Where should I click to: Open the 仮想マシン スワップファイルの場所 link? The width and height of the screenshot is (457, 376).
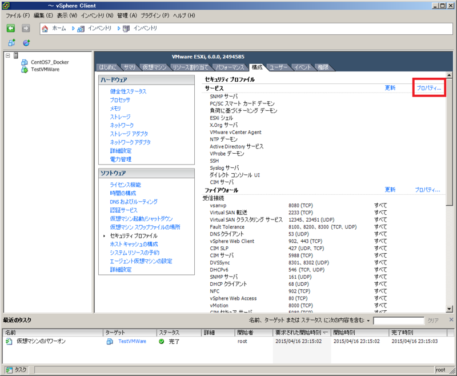[x=145, y=227]
